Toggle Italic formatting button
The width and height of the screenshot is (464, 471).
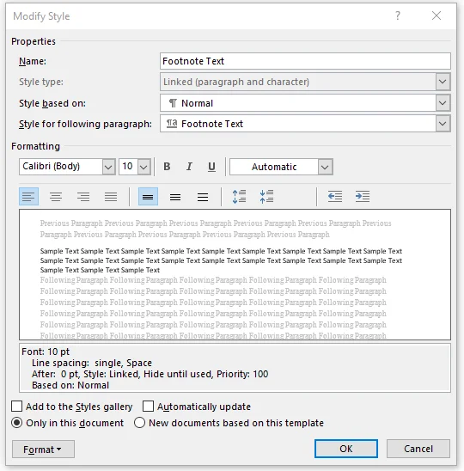click(189, 167)
